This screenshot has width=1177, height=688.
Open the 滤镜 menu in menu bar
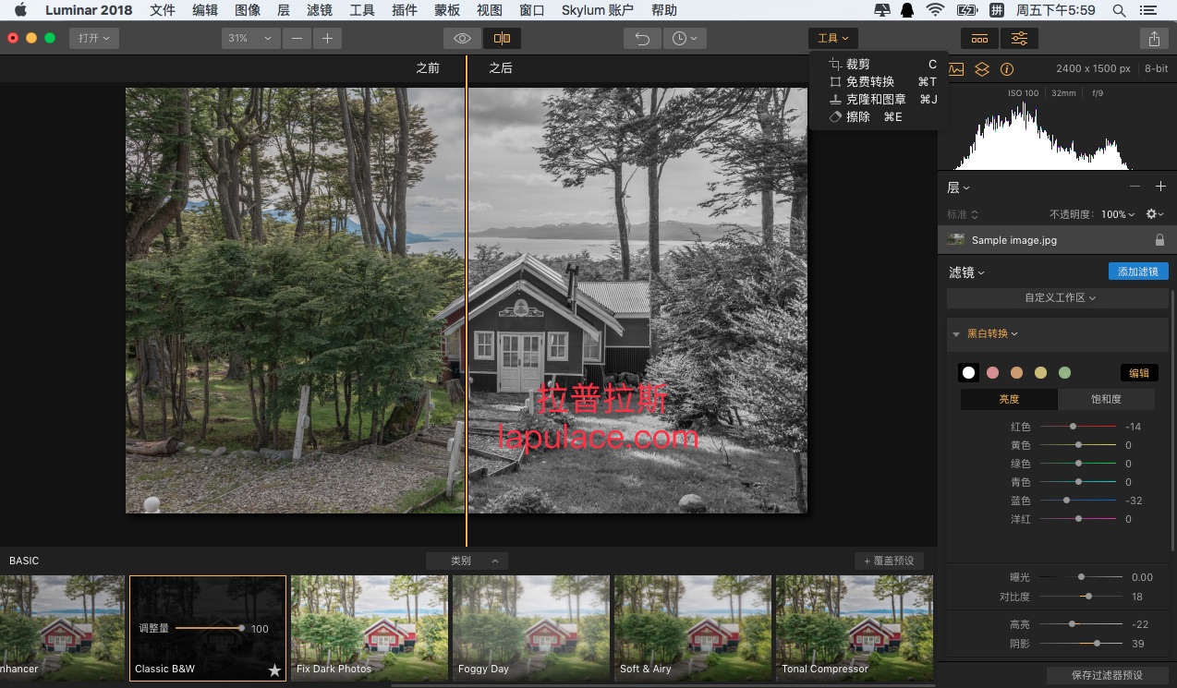319,10
